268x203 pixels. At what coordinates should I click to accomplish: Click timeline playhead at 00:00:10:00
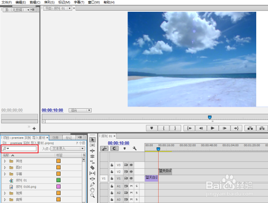(158, 149)
